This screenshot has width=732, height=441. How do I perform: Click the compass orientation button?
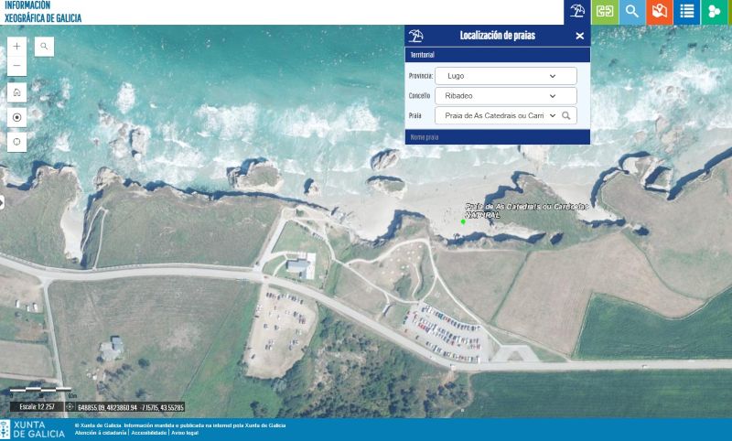tap(16, 142)
